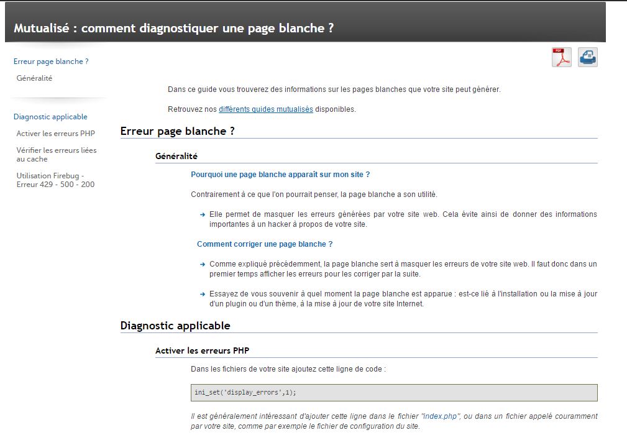Open 'Erreur page blanche ?' sidebar section
Viewport: 627px width, 435px height.
coord(51,62)
